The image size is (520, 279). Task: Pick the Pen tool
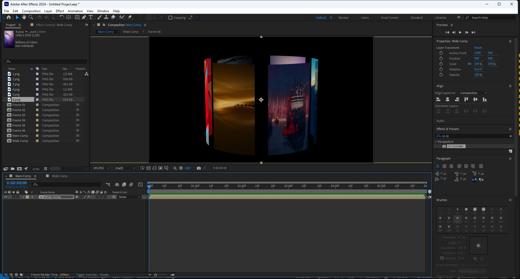pos(84,17)
